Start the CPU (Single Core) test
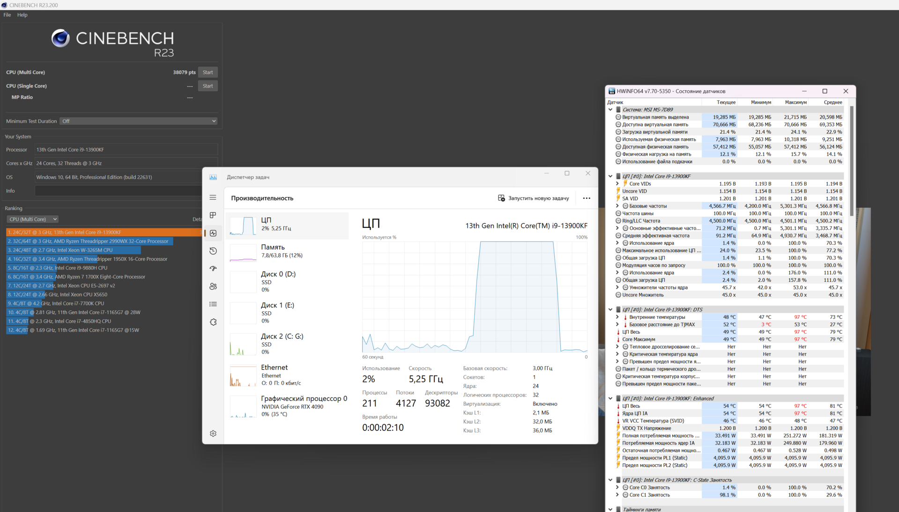This screenshot has width=899, height=512. pos(208,86)
